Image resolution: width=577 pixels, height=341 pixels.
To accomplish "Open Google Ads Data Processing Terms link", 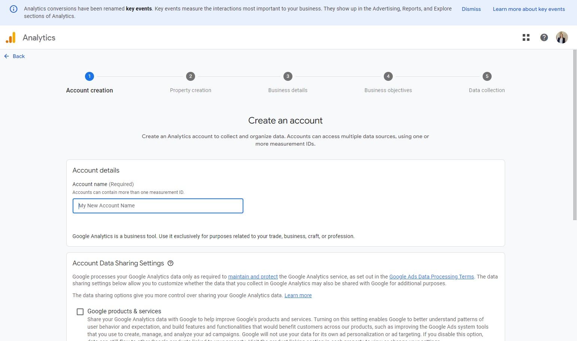I will click(x=431, y=277).
